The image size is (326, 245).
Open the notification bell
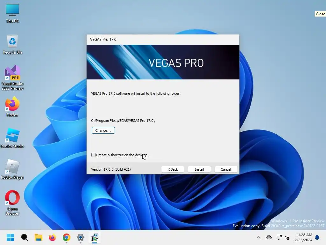click(317, 237)
